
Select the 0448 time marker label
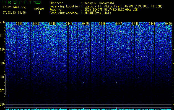coord(135,24)
